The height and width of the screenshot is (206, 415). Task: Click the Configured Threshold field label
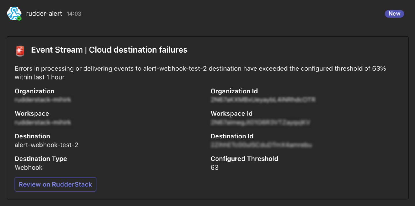pyautogui.click(x=244, y=159)
